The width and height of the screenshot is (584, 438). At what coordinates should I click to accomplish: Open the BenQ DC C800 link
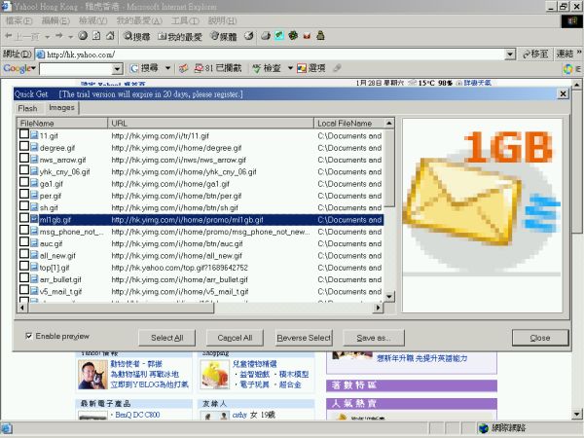[x=137, y=415]
